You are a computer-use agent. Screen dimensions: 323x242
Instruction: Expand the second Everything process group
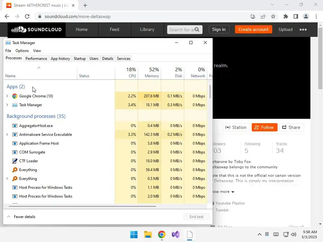(x=7, y=179)
